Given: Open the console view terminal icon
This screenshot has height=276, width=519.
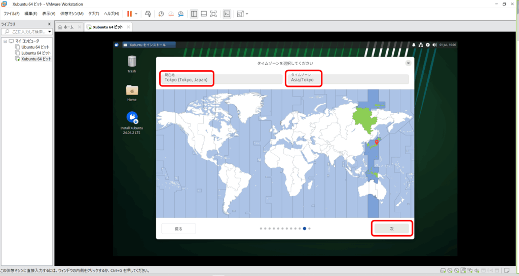Looking at the screenshot, I should (x=228, y=14).
